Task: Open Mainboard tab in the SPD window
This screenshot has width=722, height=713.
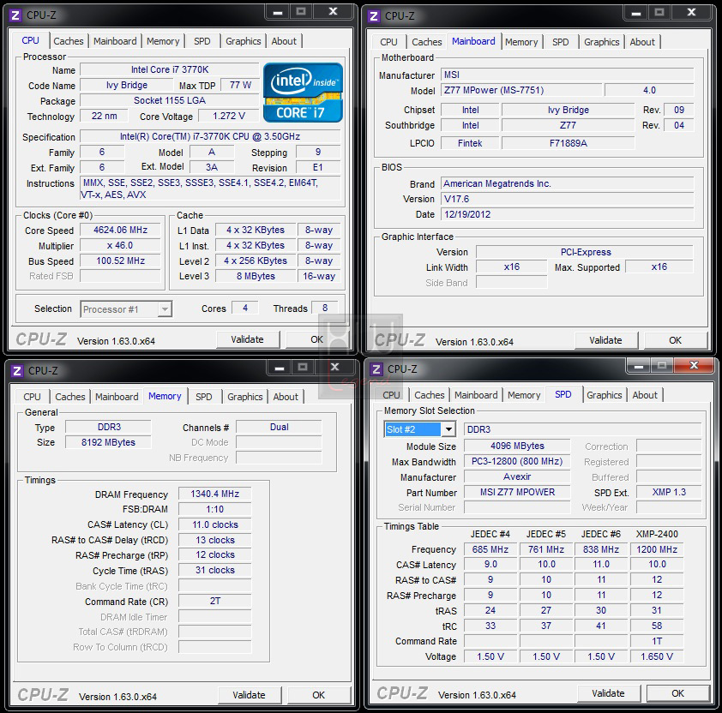Action: point(476,395)
